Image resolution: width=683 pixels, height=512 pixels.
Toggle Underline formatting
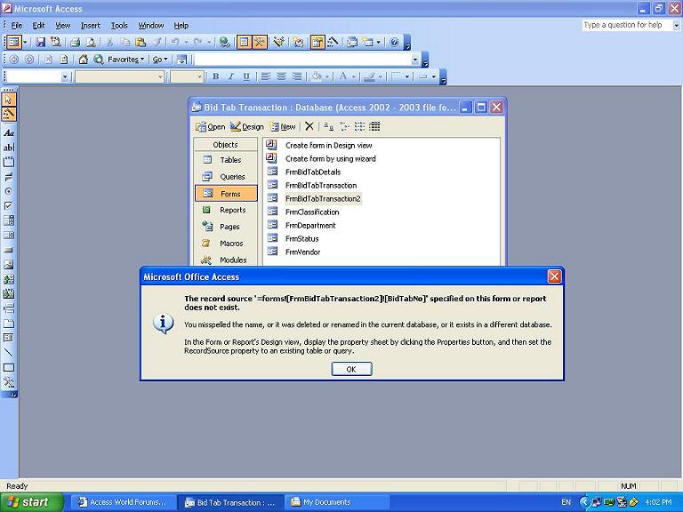pos(246,76)
